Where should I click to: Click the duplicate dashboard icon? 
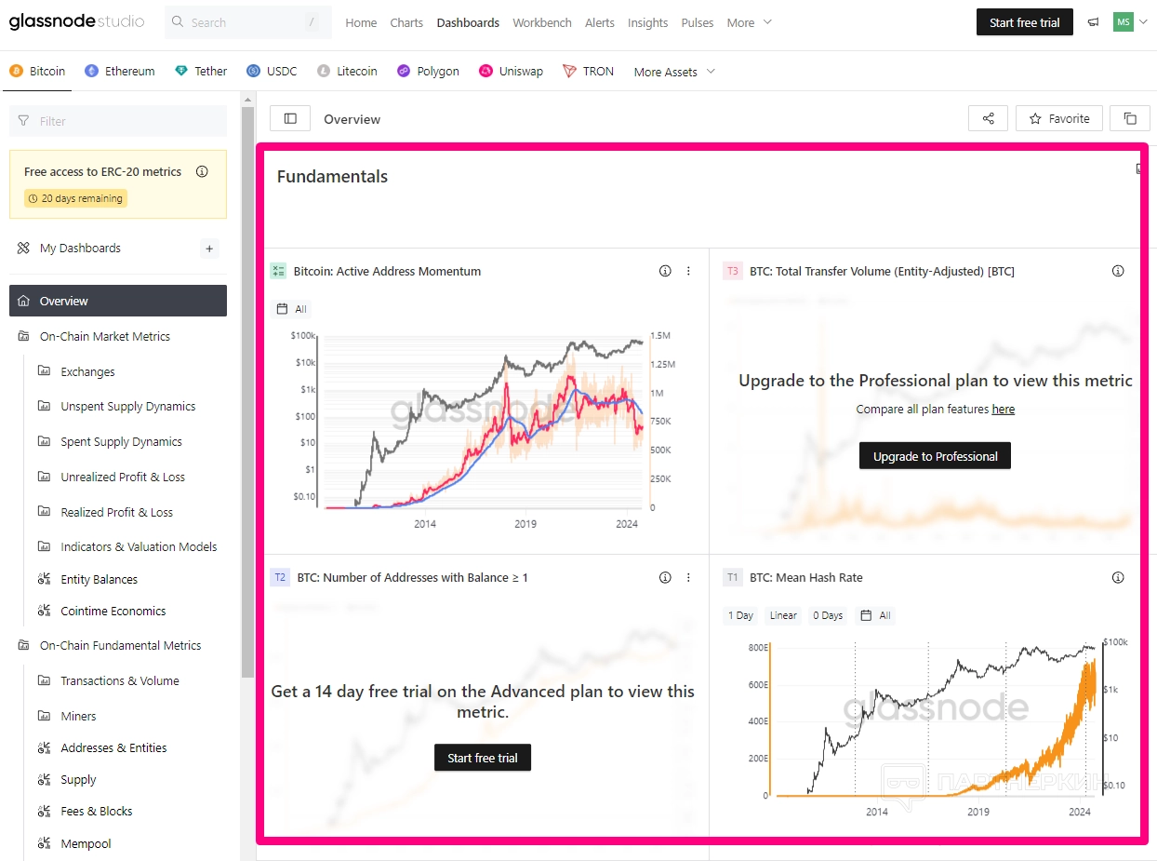(1130, 119)
